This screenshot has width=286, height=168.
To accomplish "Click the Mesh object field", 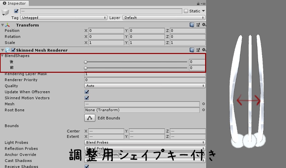I will (142, 104).
